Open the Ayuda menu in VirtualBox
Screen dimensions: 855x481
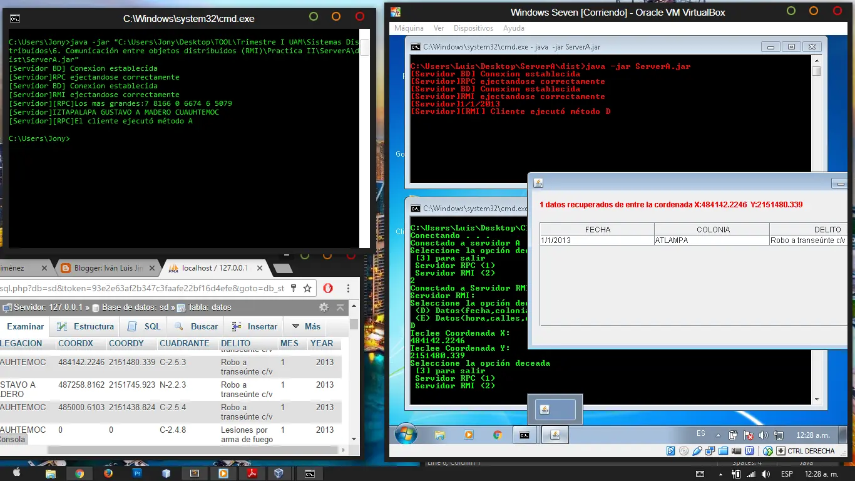(x=514, y=28)
